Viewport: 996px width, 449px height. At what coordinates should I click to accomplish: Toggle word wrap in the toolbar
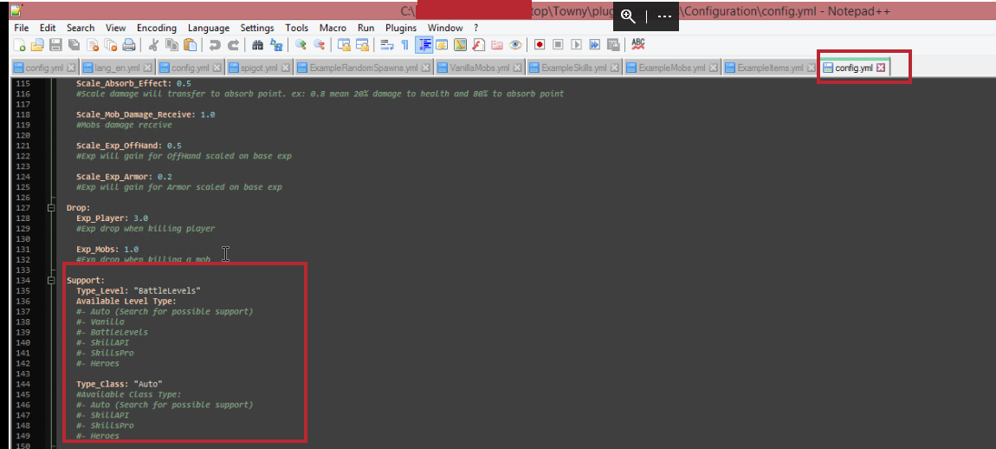coord(386,44)
